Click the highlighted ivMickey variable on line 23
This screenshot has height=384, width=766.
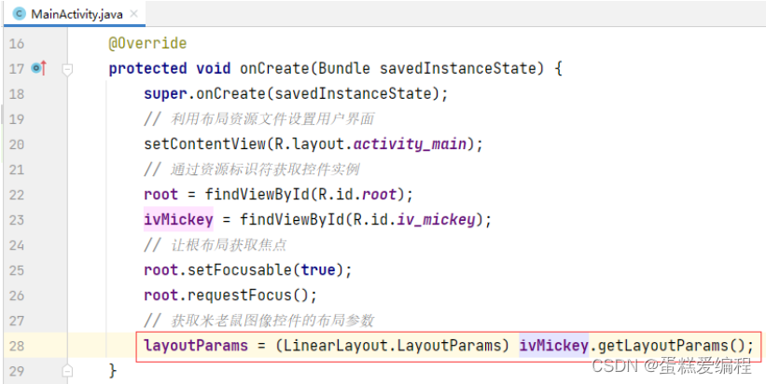(x=178, y=220)
